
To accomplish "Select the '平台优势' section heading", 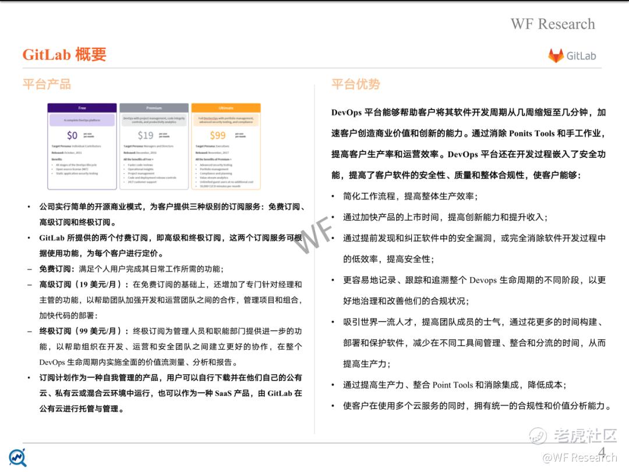I will pos(356,84).
